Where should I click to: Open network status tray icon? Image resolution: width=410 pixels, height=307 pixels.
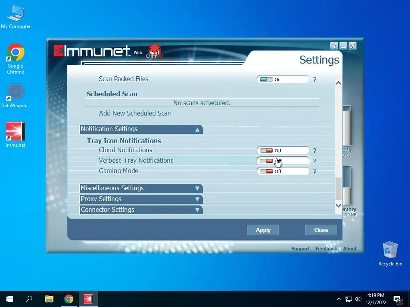click(x=349, y=299)
